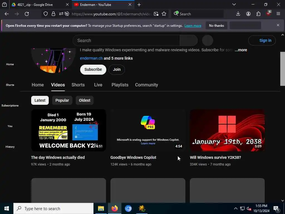
Task: Open tracking protection shield panel
Action: (46, 14)
